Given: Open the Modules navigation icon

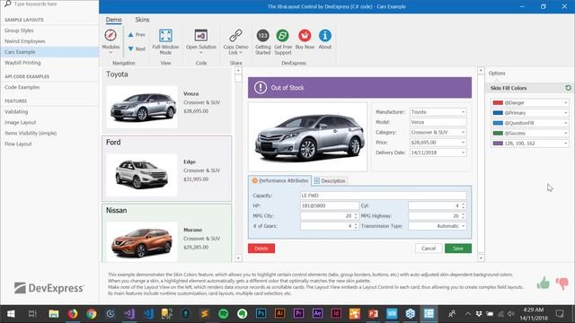Looking at the screenshot, I should [x=111, y=35].
